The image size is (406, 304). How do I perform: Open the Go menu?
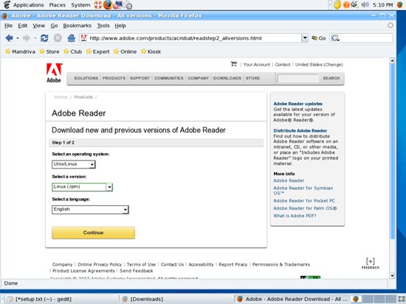[54, 26]
